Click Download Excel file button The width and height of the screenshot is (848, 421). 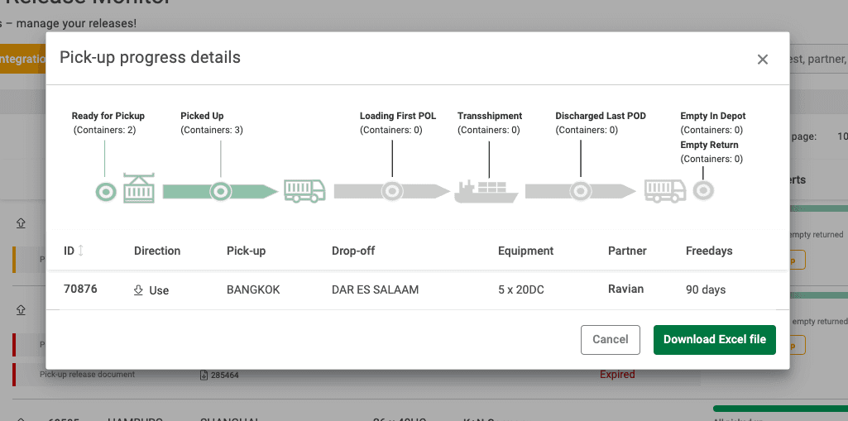(x=714, y=339)
